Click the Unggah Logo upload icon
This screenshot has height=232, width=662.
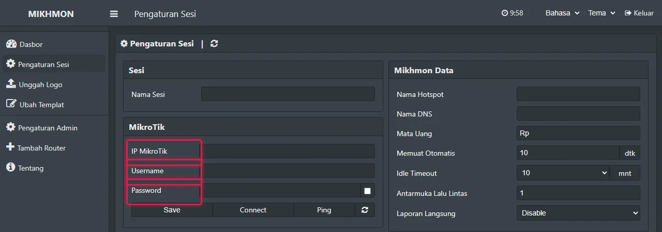tap(11, 84)
